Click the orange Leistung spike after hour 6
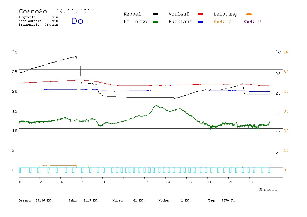 coord(88,166)
